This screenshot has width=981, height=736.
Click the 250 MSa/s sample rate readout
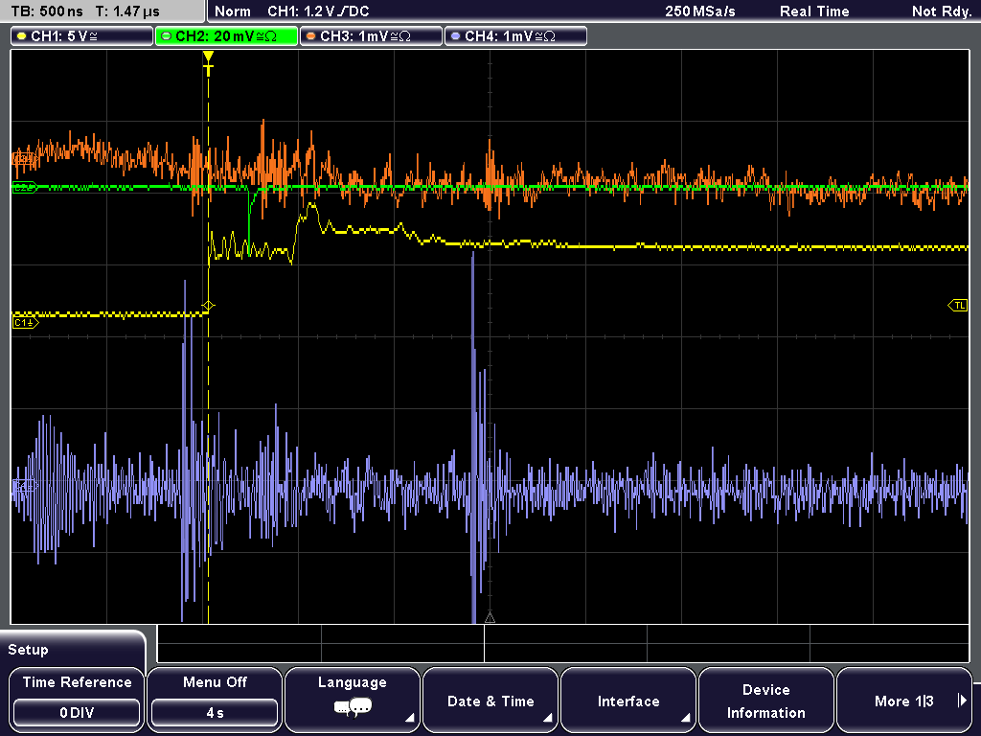(x=700, y=11)
